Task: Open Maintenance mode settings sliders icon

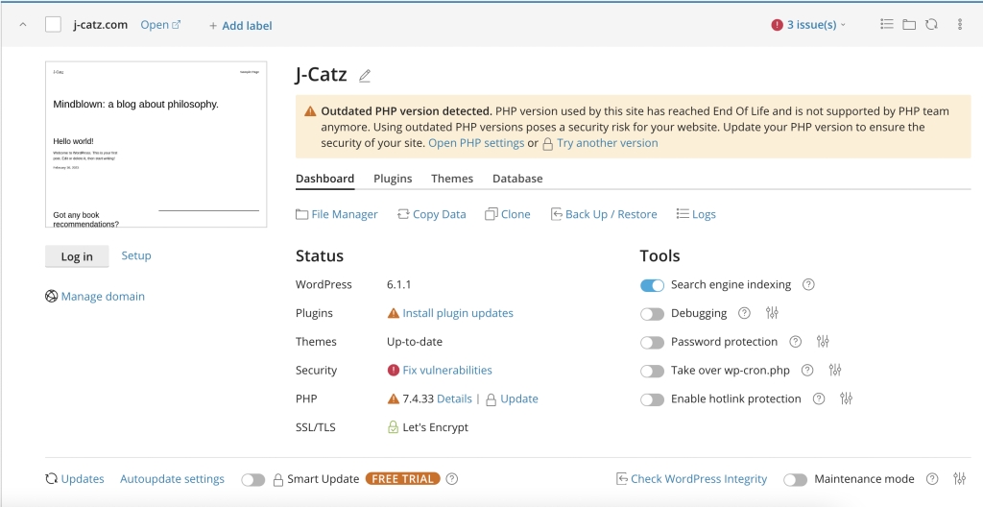Action: [960, 479]
